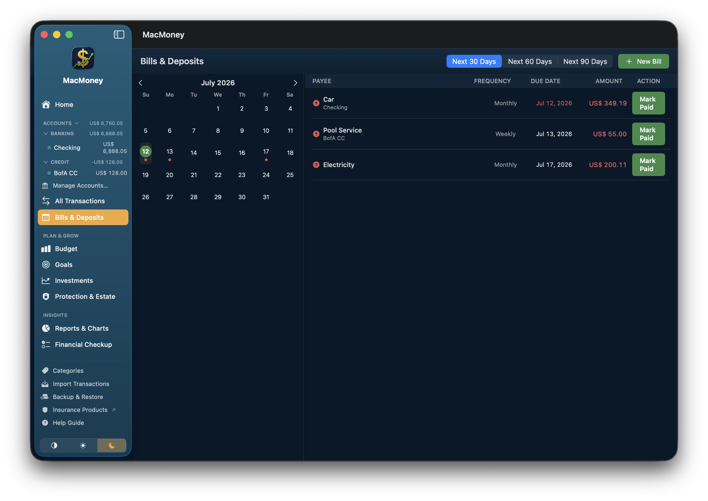Click the Backup & Restore drive icon
This screenshot has height=501, width=708.
[x=45, y=397]
